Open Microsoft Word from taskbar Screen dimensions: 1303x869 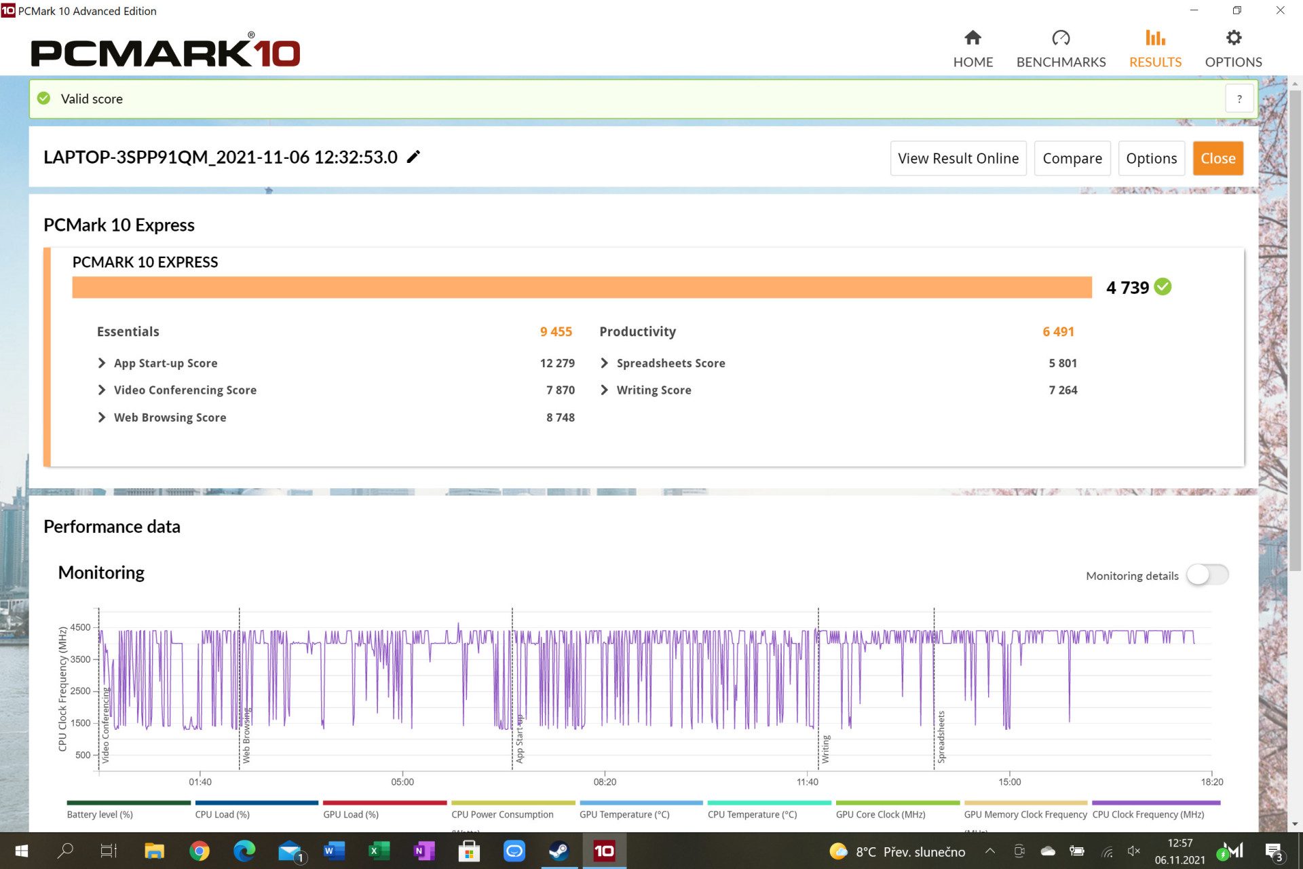click(x=334, y=851)
